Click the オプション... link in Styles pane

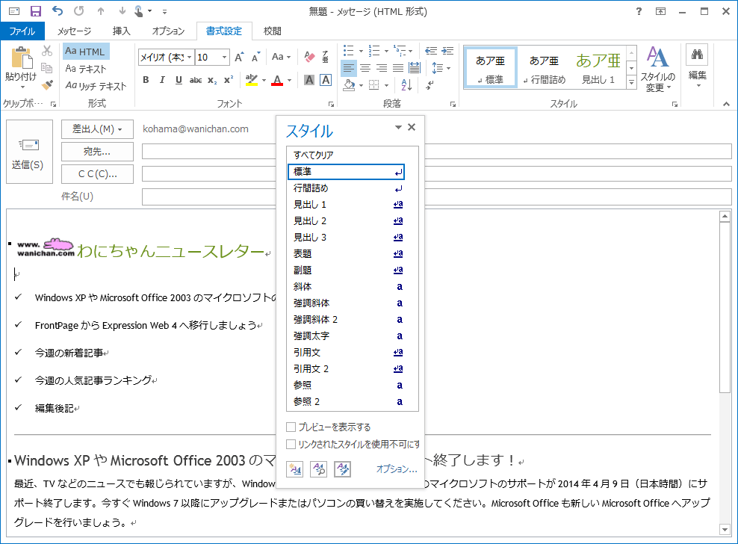click(397, 469)
